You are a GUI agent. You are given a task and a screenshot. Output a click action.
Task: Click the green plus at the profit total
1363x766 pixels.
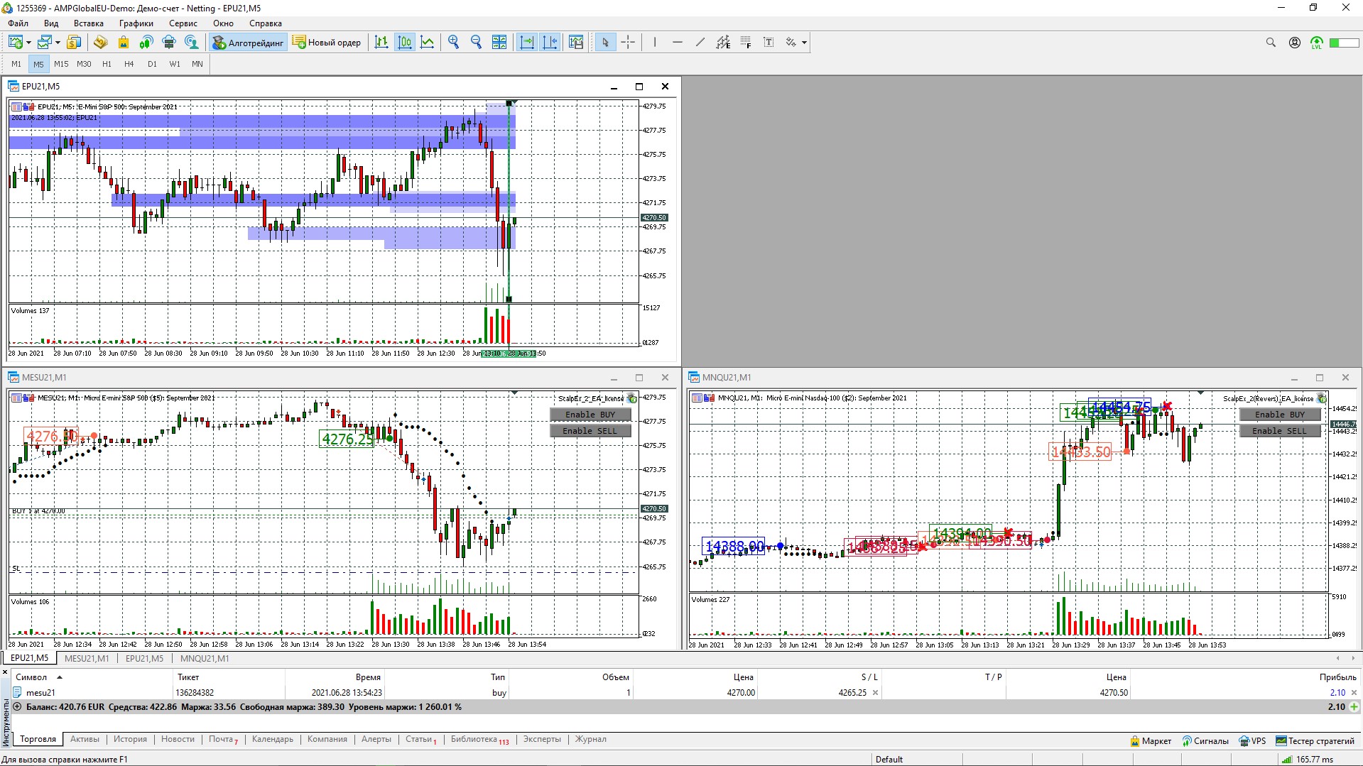(x=1354, y=707)
